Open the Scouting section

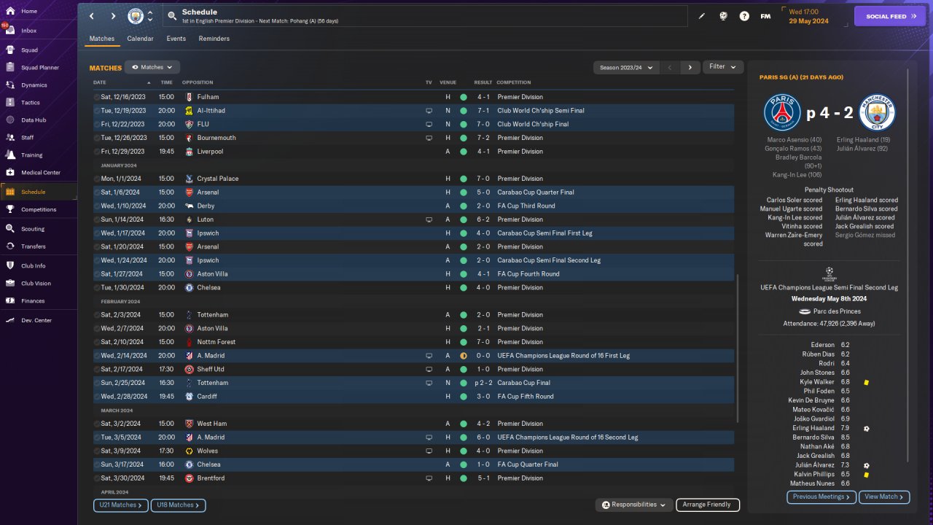tap(33, 229)
